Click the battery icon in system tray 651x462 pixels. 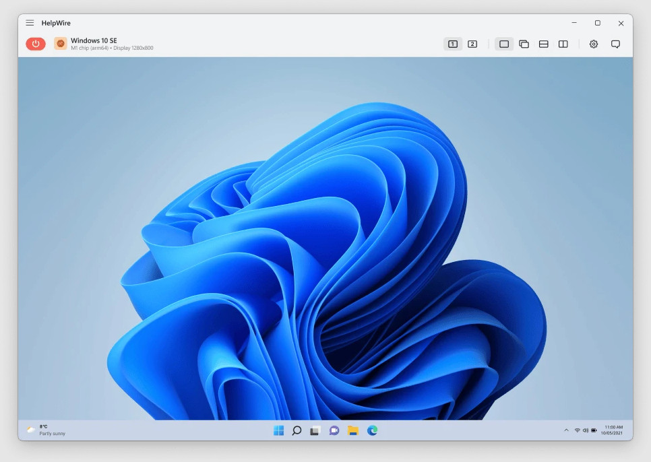pos(594,430)
